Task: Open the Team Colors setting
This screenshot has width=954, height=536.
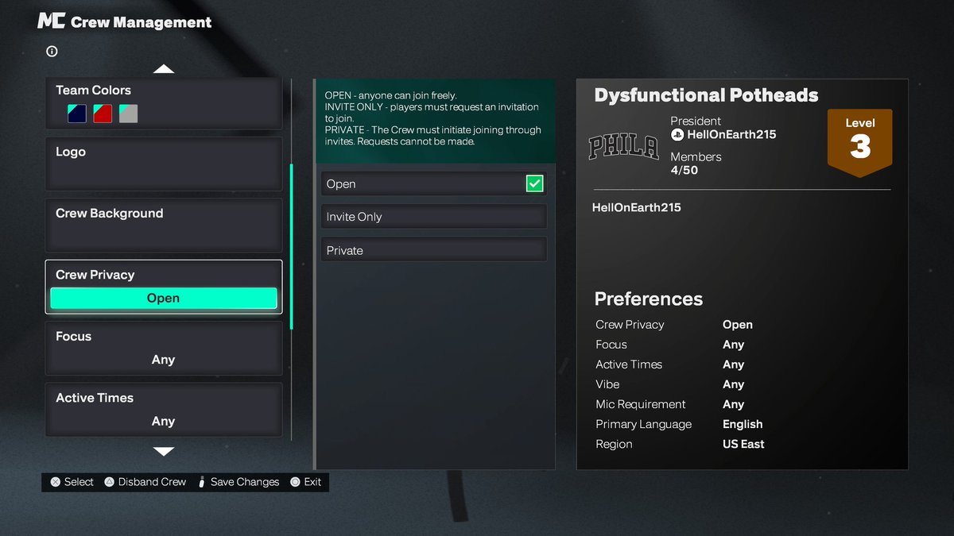Action: [x=164, y=103]
